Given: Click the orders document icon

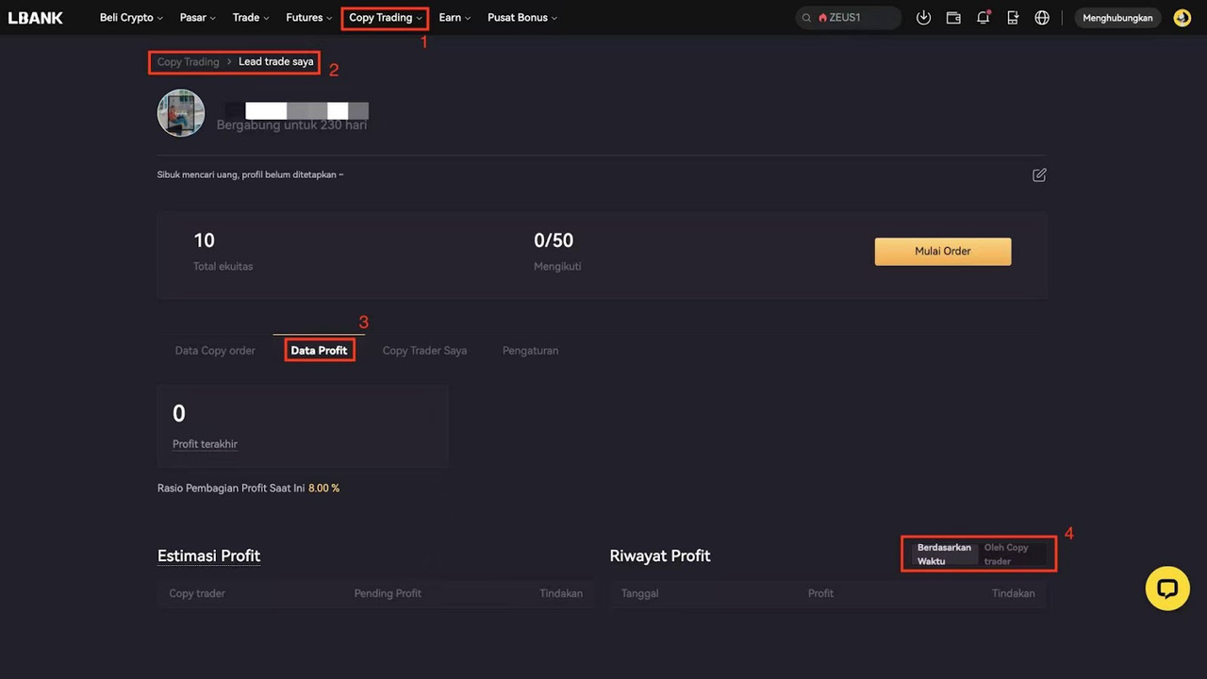Looking at the screenshot, I should 1013,18.
